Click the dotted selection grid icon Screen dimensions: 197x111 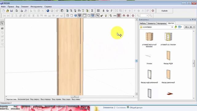click(98, 11)
